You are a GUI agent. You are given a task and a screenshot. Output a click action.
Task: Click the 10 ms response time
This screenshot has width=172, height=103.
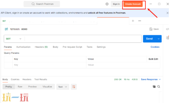pos(127,79)
